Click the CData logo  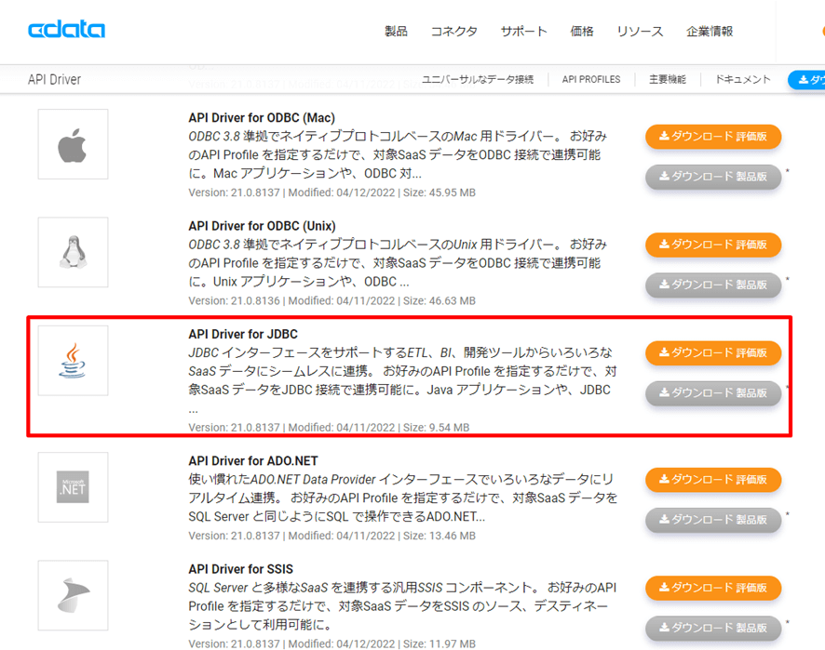coord(66,30)
